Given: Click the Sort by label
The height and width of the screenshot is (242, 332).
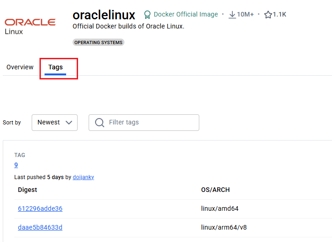Looking at the screenshot, I should [12, 123].
